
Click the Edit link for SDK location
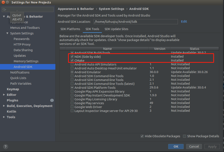tap(184, 21)
